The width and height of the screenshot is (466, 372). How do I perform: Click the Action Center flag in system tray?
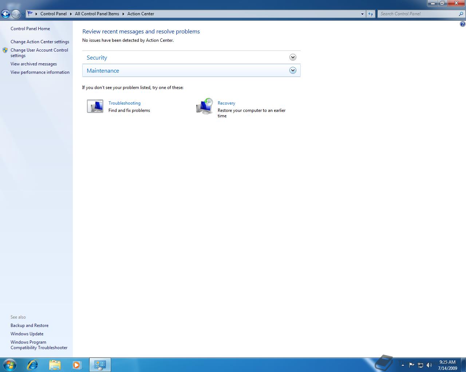[411, 365]
